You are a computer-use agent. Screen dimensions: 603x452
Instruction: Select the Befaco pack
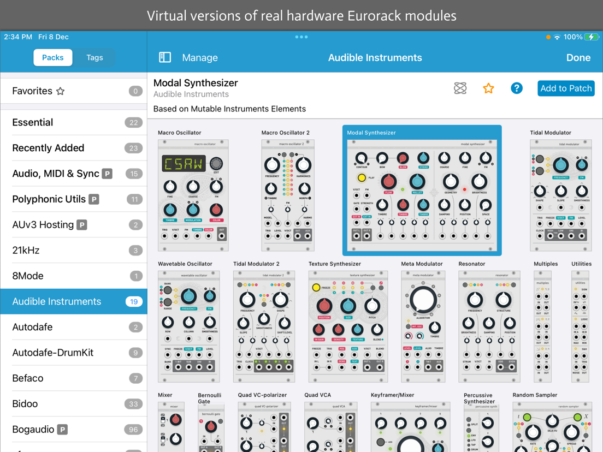click(73, 378)
